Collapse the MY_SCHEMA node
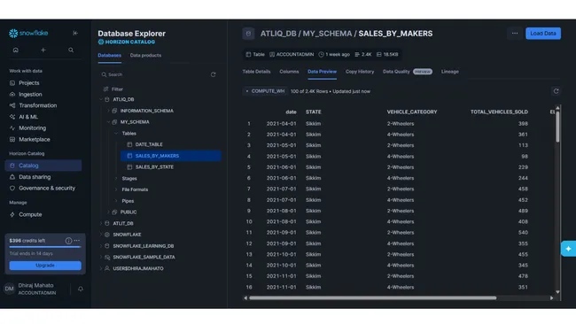The height and width of the screenshot is (324, 576). coord(108,122)
